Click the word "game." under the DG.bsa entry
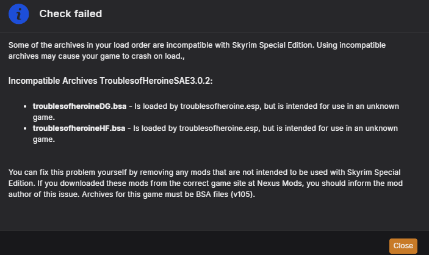The width and height of the screenshot is (429, 255). (x=44, y=117)
